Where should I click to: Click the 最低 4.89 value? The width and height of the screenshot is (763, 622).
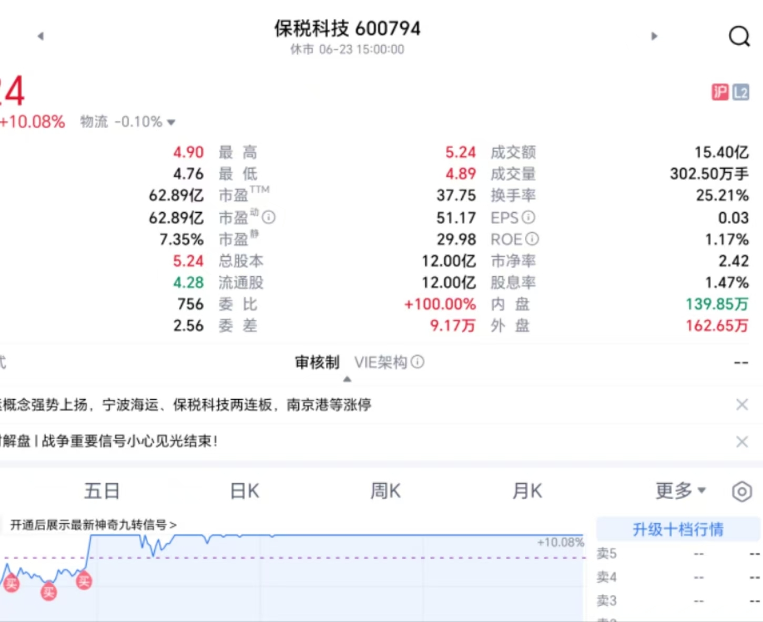point(461,174)
